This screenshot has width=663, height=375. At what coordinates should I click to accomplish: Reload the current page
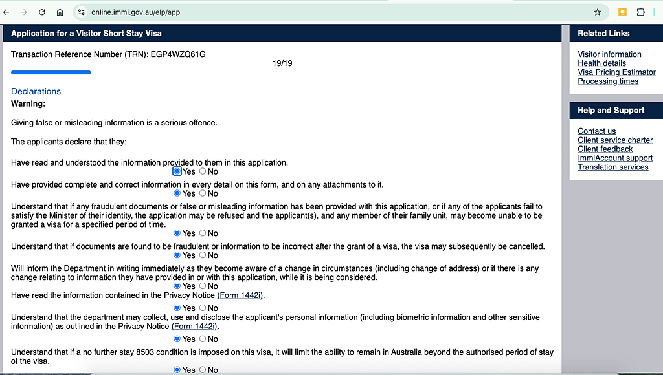pyautogui.click(x=42, y=12)
